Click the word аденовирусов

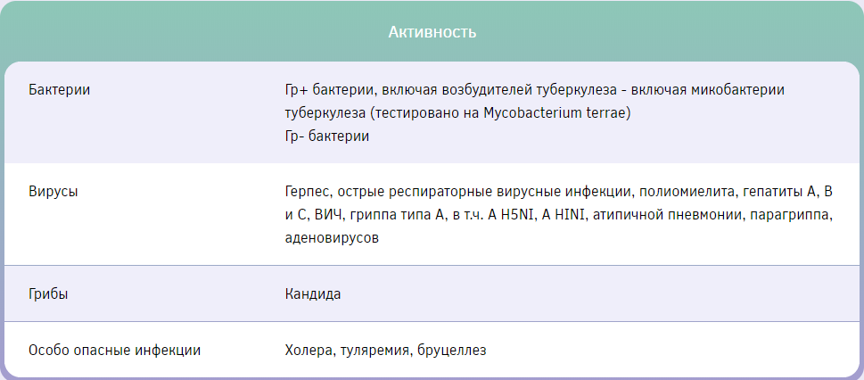click(332, 238)
